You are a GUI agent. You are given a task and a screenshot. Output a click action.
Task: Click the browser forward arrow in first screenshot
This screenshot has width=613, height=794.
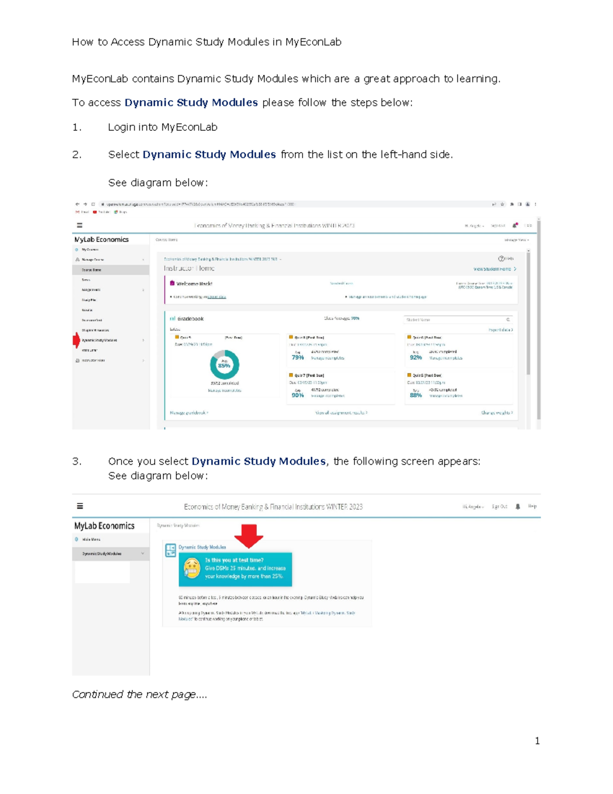[x=85, y=204]
